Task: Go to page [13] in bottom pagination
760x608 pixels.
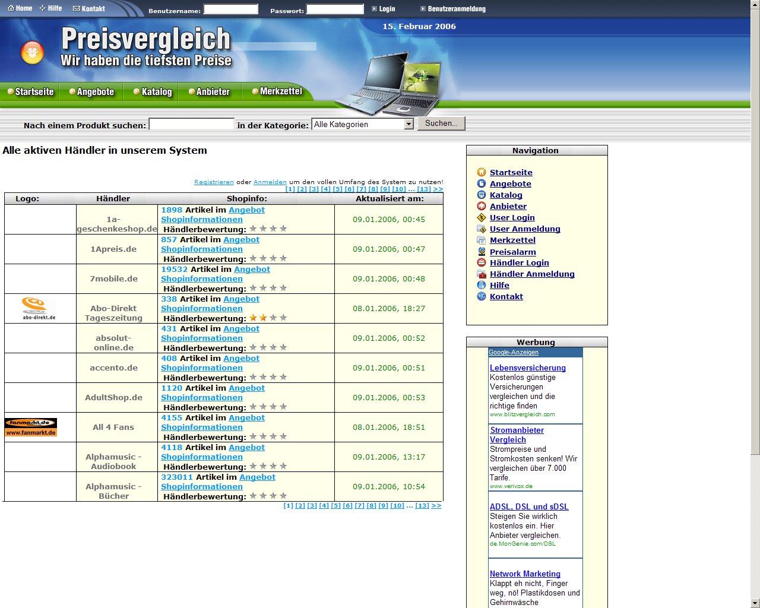Action: (422, 506)
